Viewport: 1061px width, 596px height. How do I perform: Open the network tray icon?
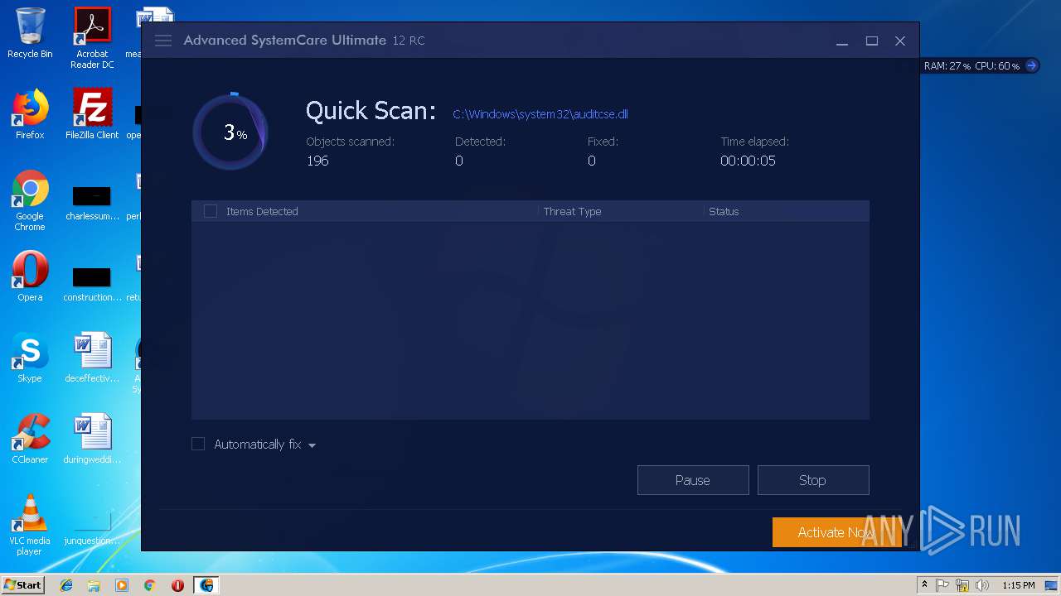[962, 585]
